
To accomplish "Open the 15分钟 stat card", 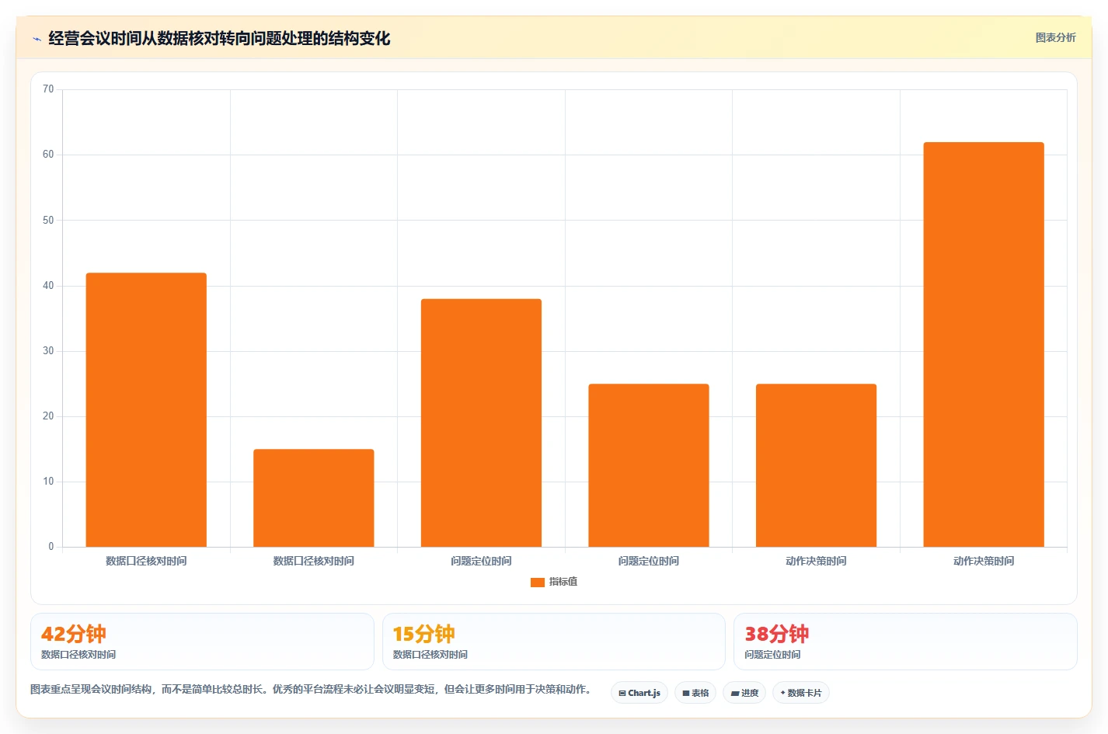I will pos(554,642).
